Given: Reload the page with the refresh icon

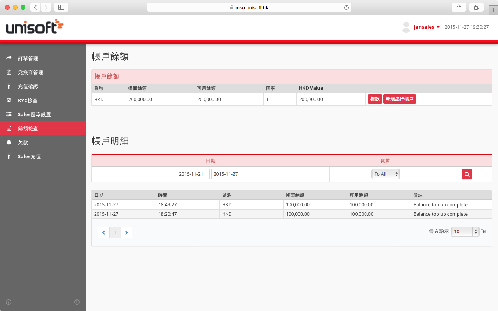Looking at the screenshot, I should [x=346, y=7].
